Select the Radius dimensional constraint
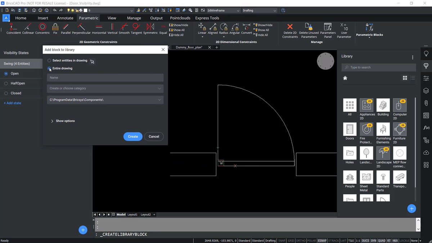 [x=224, y=29]
